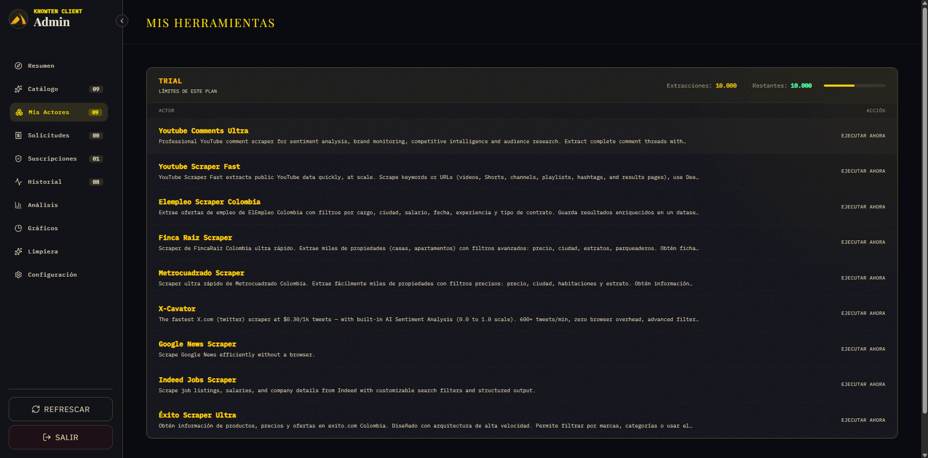
Task: Click the Knowten logo icon
Action: coord(18,19)
